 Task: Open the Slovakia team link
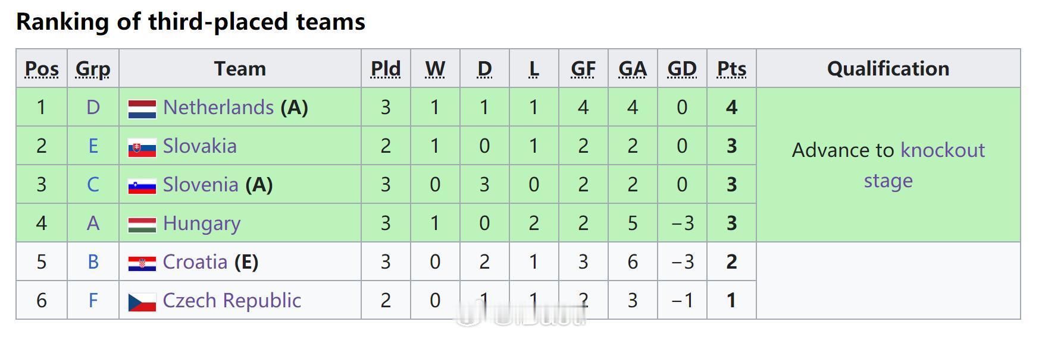point(200,146)
